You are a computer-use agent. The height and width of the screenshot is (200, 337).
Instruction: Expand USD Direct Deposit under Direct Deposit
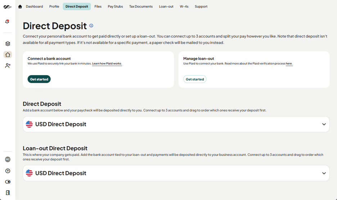(176, 124)
